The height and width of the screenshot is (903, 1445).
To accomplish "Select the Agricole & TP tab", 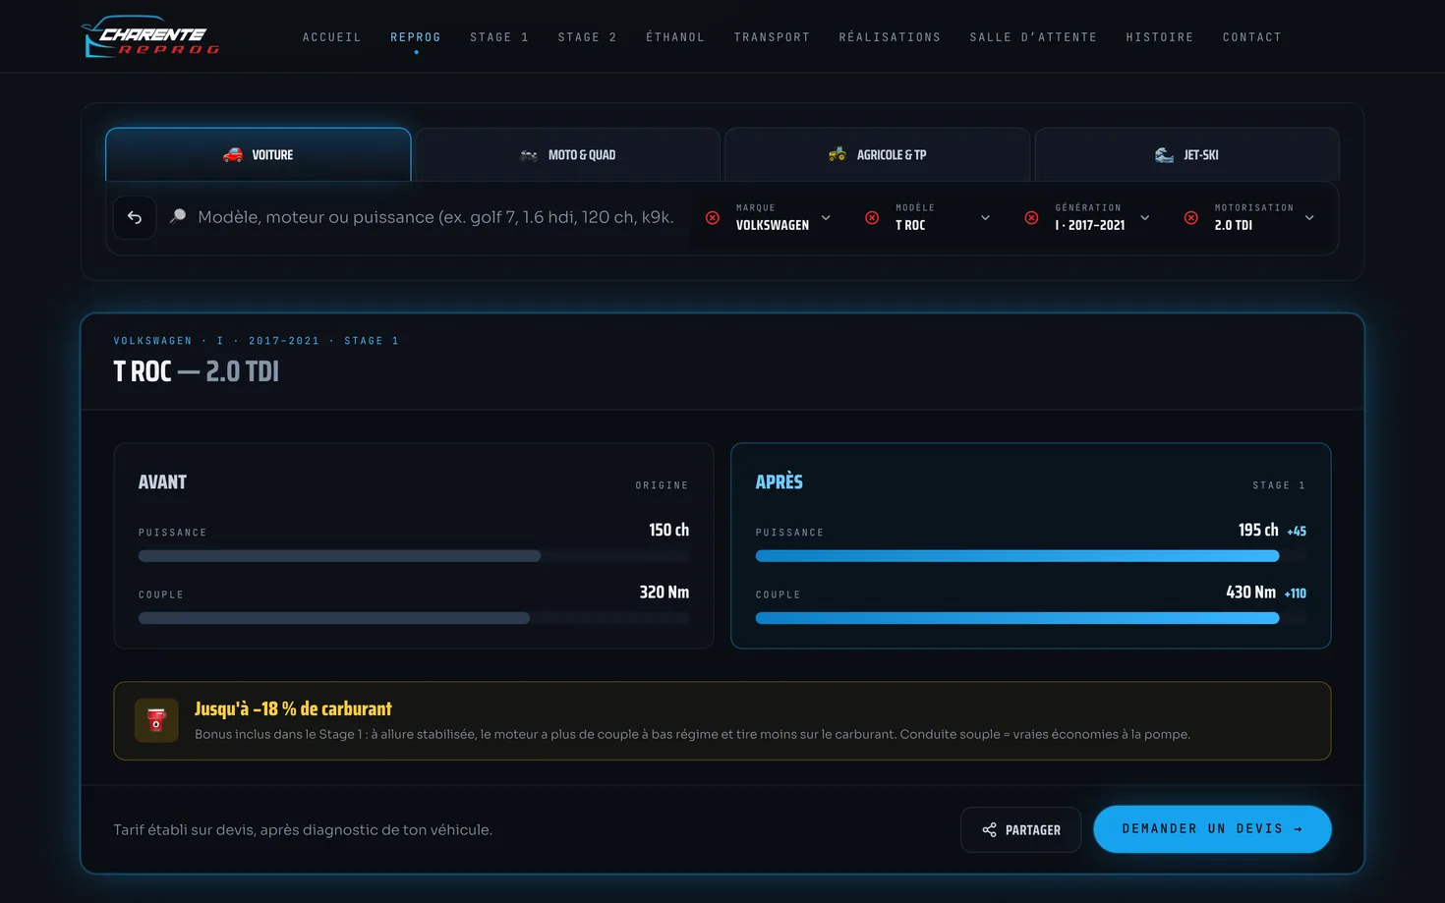I will click(x=877, y=154).
